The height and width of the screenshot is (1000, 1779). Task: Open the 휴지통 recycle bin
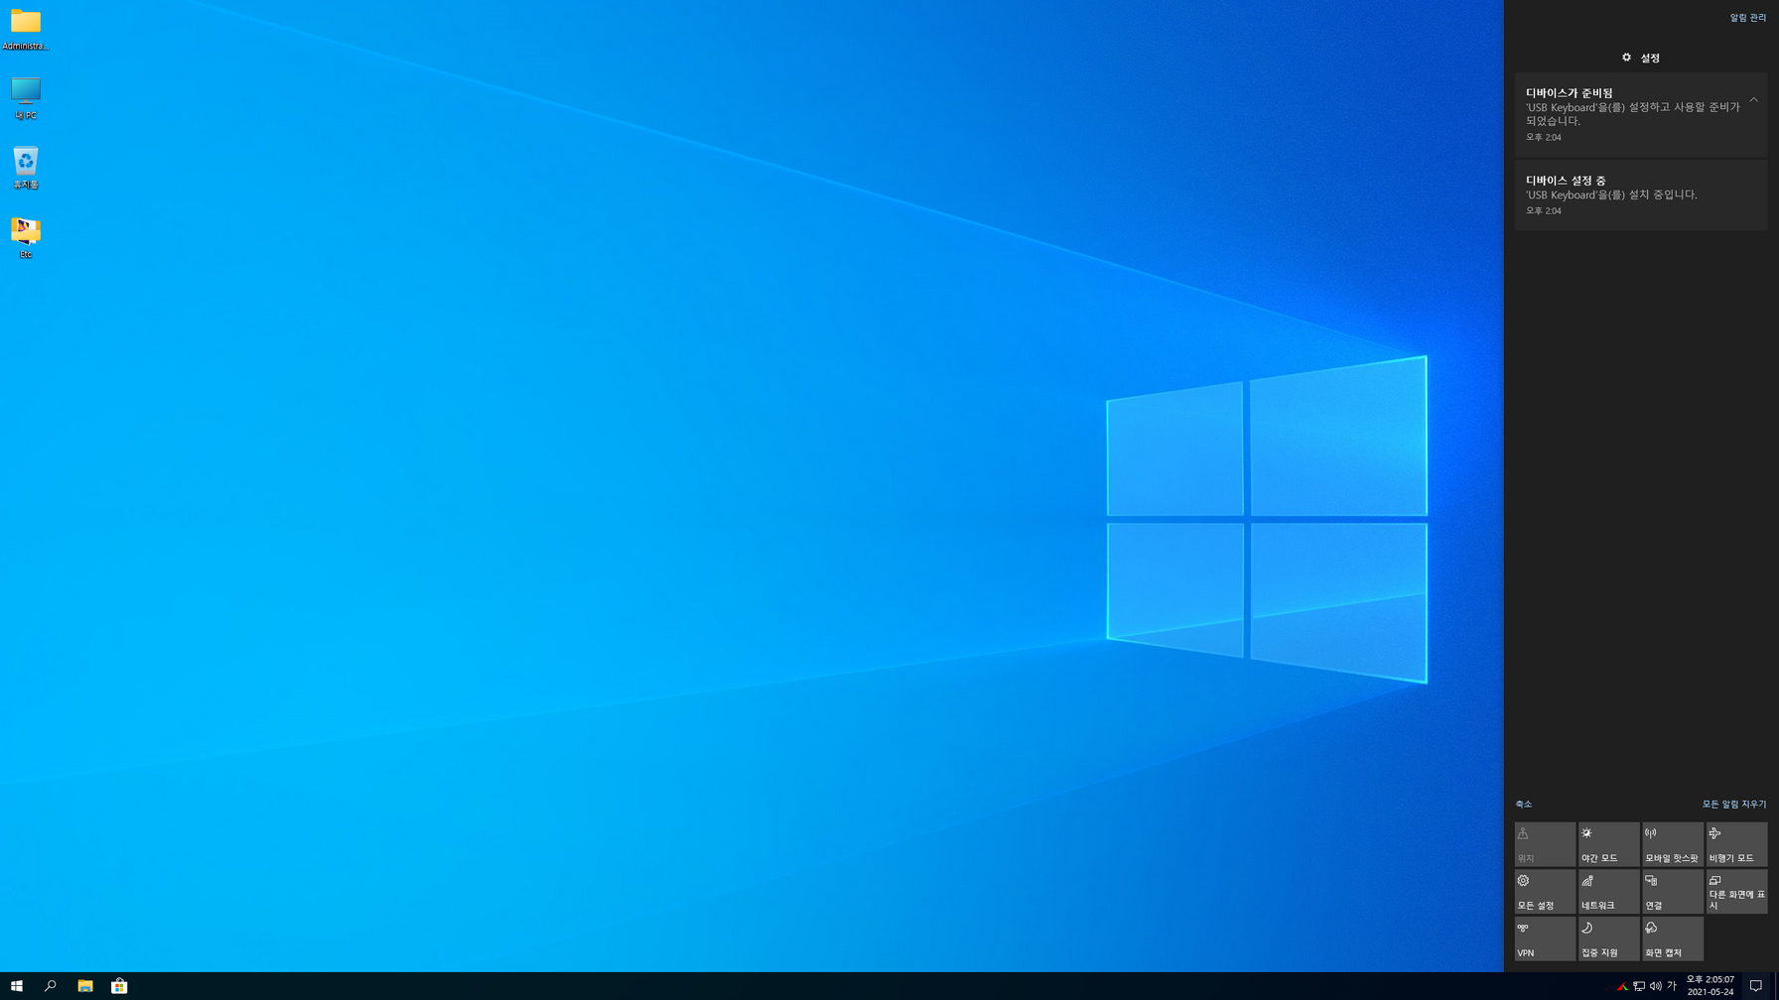26,168
